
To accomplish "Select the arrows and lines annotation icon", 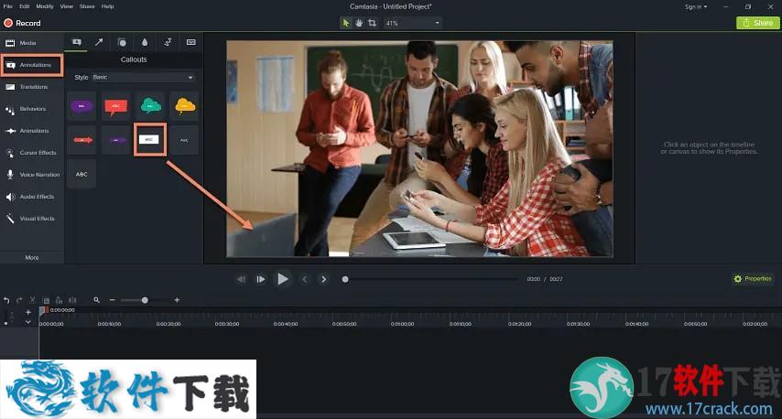I will click(x=99, y=42).
